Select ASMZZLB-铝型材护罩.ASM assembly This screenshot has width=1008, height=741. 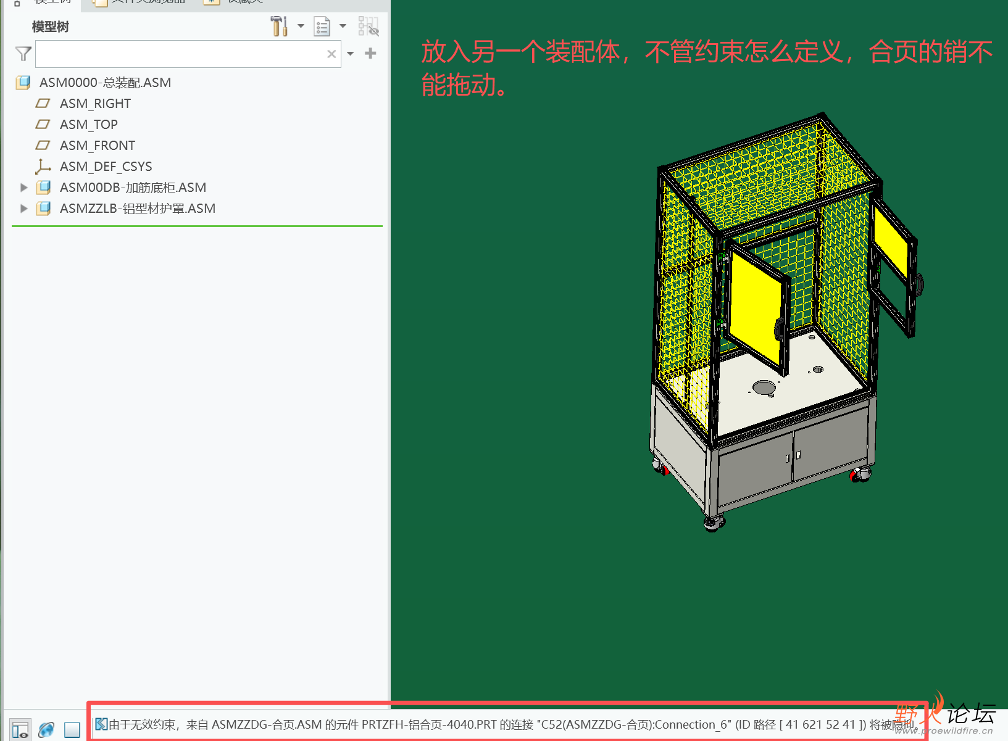[x=138, y=209]
